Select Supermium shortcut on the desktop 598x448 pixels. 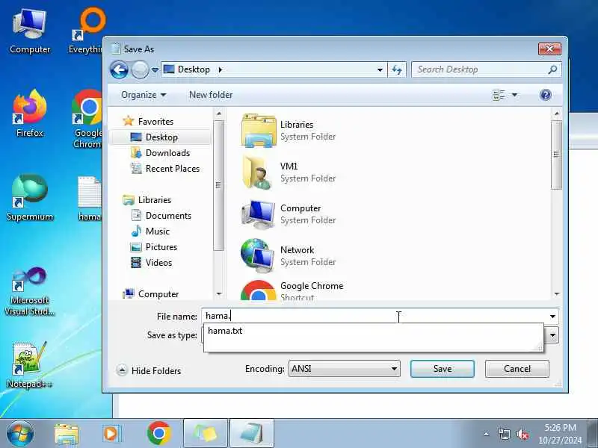tap(30, 197)
